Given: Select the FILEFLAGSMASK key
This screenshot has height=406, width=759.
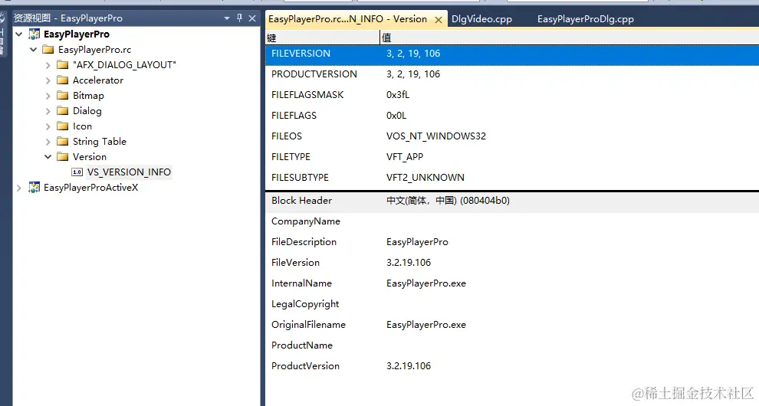Looking at the screenshot, I should (307, 95).
